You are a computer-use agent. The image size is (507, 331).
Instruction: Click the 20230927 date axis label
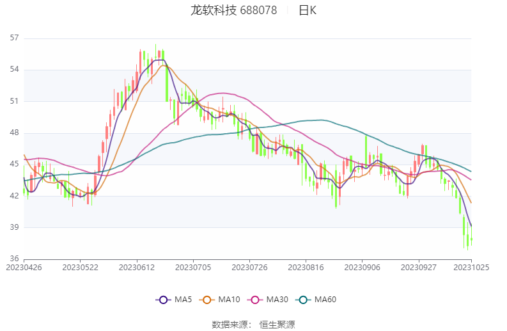click(419, 268)
